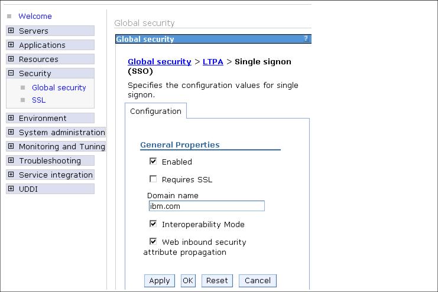Expand Monitoring and Tuning section
Viewport: 438px width, 292px height.
click(11, 146)
